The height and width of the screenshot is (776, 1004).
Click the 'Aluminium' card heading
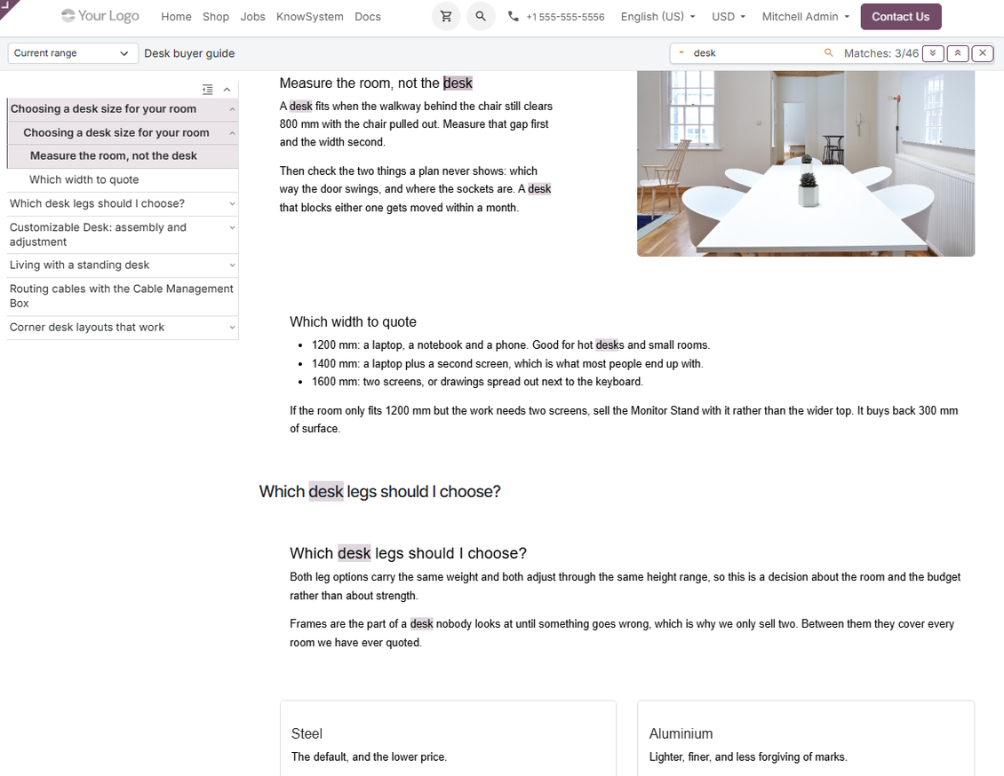(681, 733)
